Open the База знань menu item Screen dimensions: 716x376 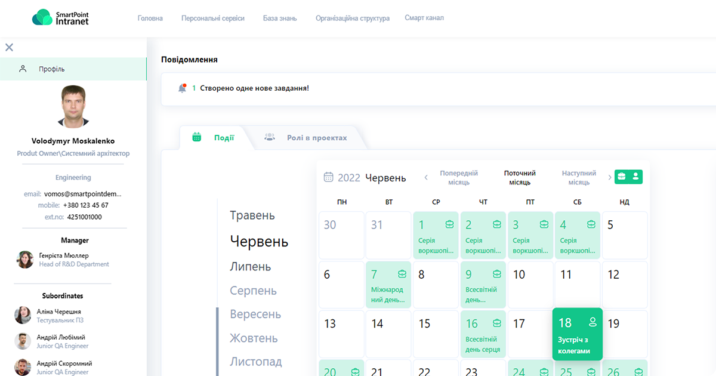[280, 19]
